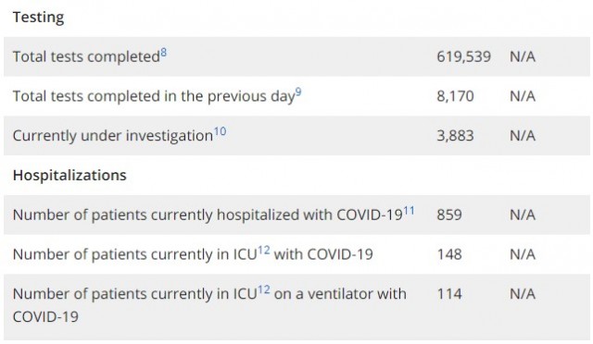The image size is (593, 344).
Task: Click the 8,170 previous day tests value
Action: 455,96
